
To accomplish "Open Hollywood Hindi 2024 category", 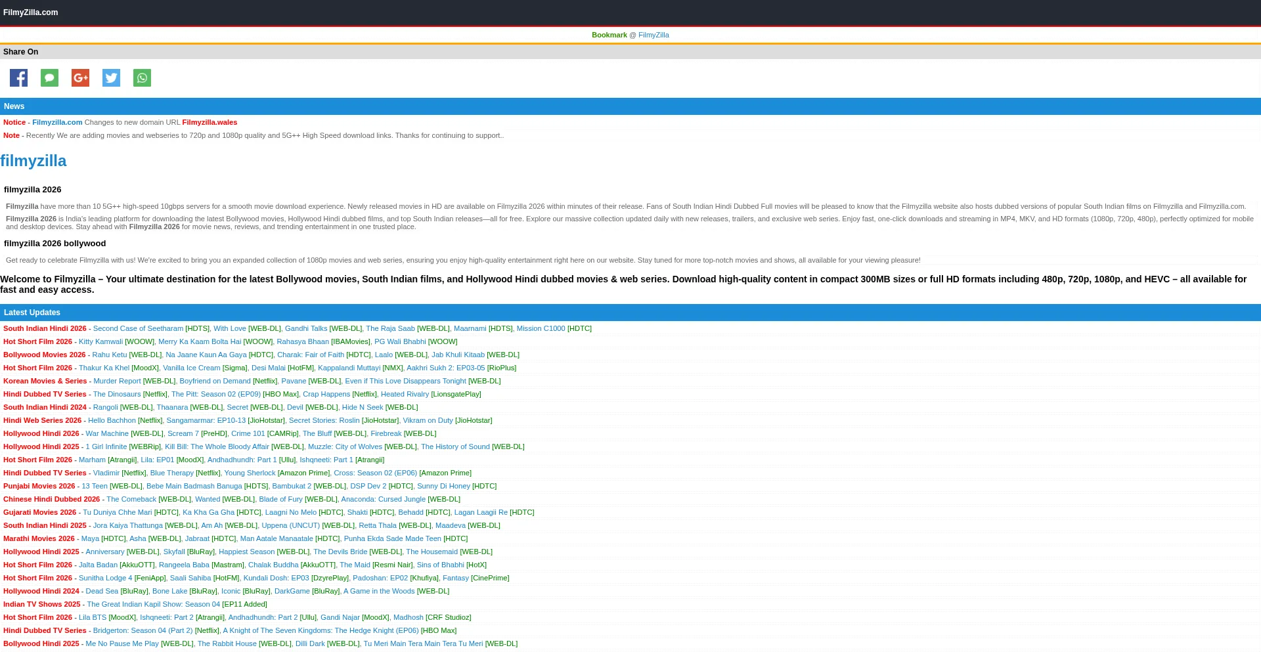I will coord(41,591).
